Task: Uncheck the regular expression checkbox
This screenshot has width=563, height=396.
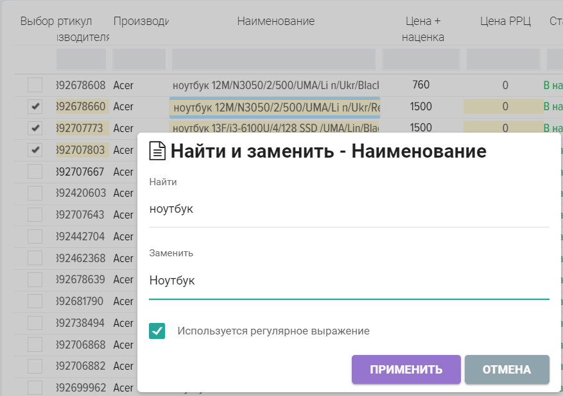Action: (157, 331)
